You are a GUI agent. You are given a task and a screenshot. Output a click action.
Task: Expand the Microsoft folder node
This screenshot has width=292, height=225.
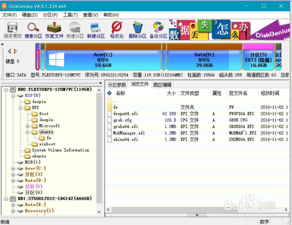28,126
